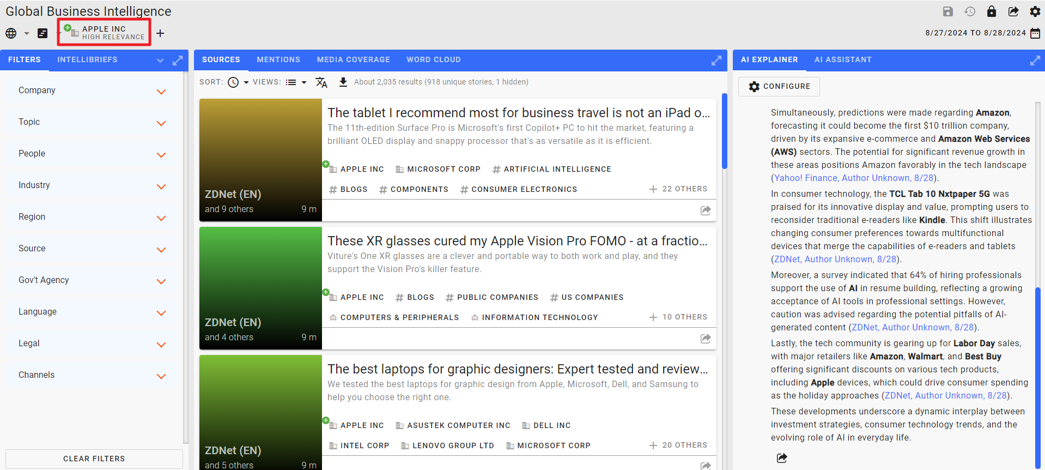
Task: Switch to the Word Cloud tab
Action: coord(434,59)
